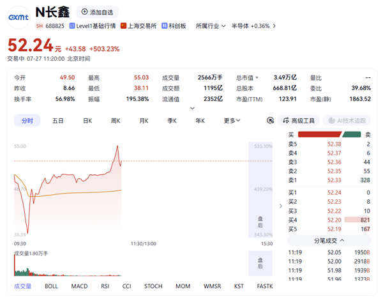Collapse the order book panel arrow
This screenshot has width=383, height=299.
click(x=281, y=206)
